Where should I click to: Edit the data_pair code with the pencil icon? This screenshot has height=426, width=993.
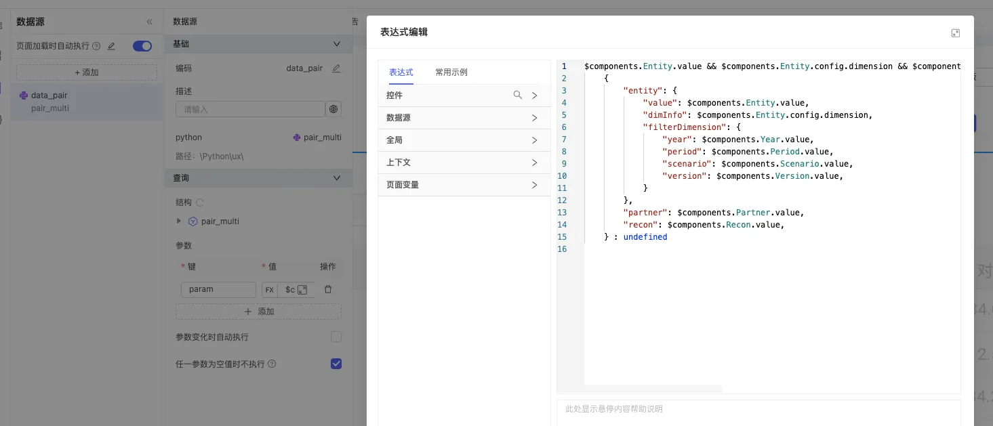(336, 68)
